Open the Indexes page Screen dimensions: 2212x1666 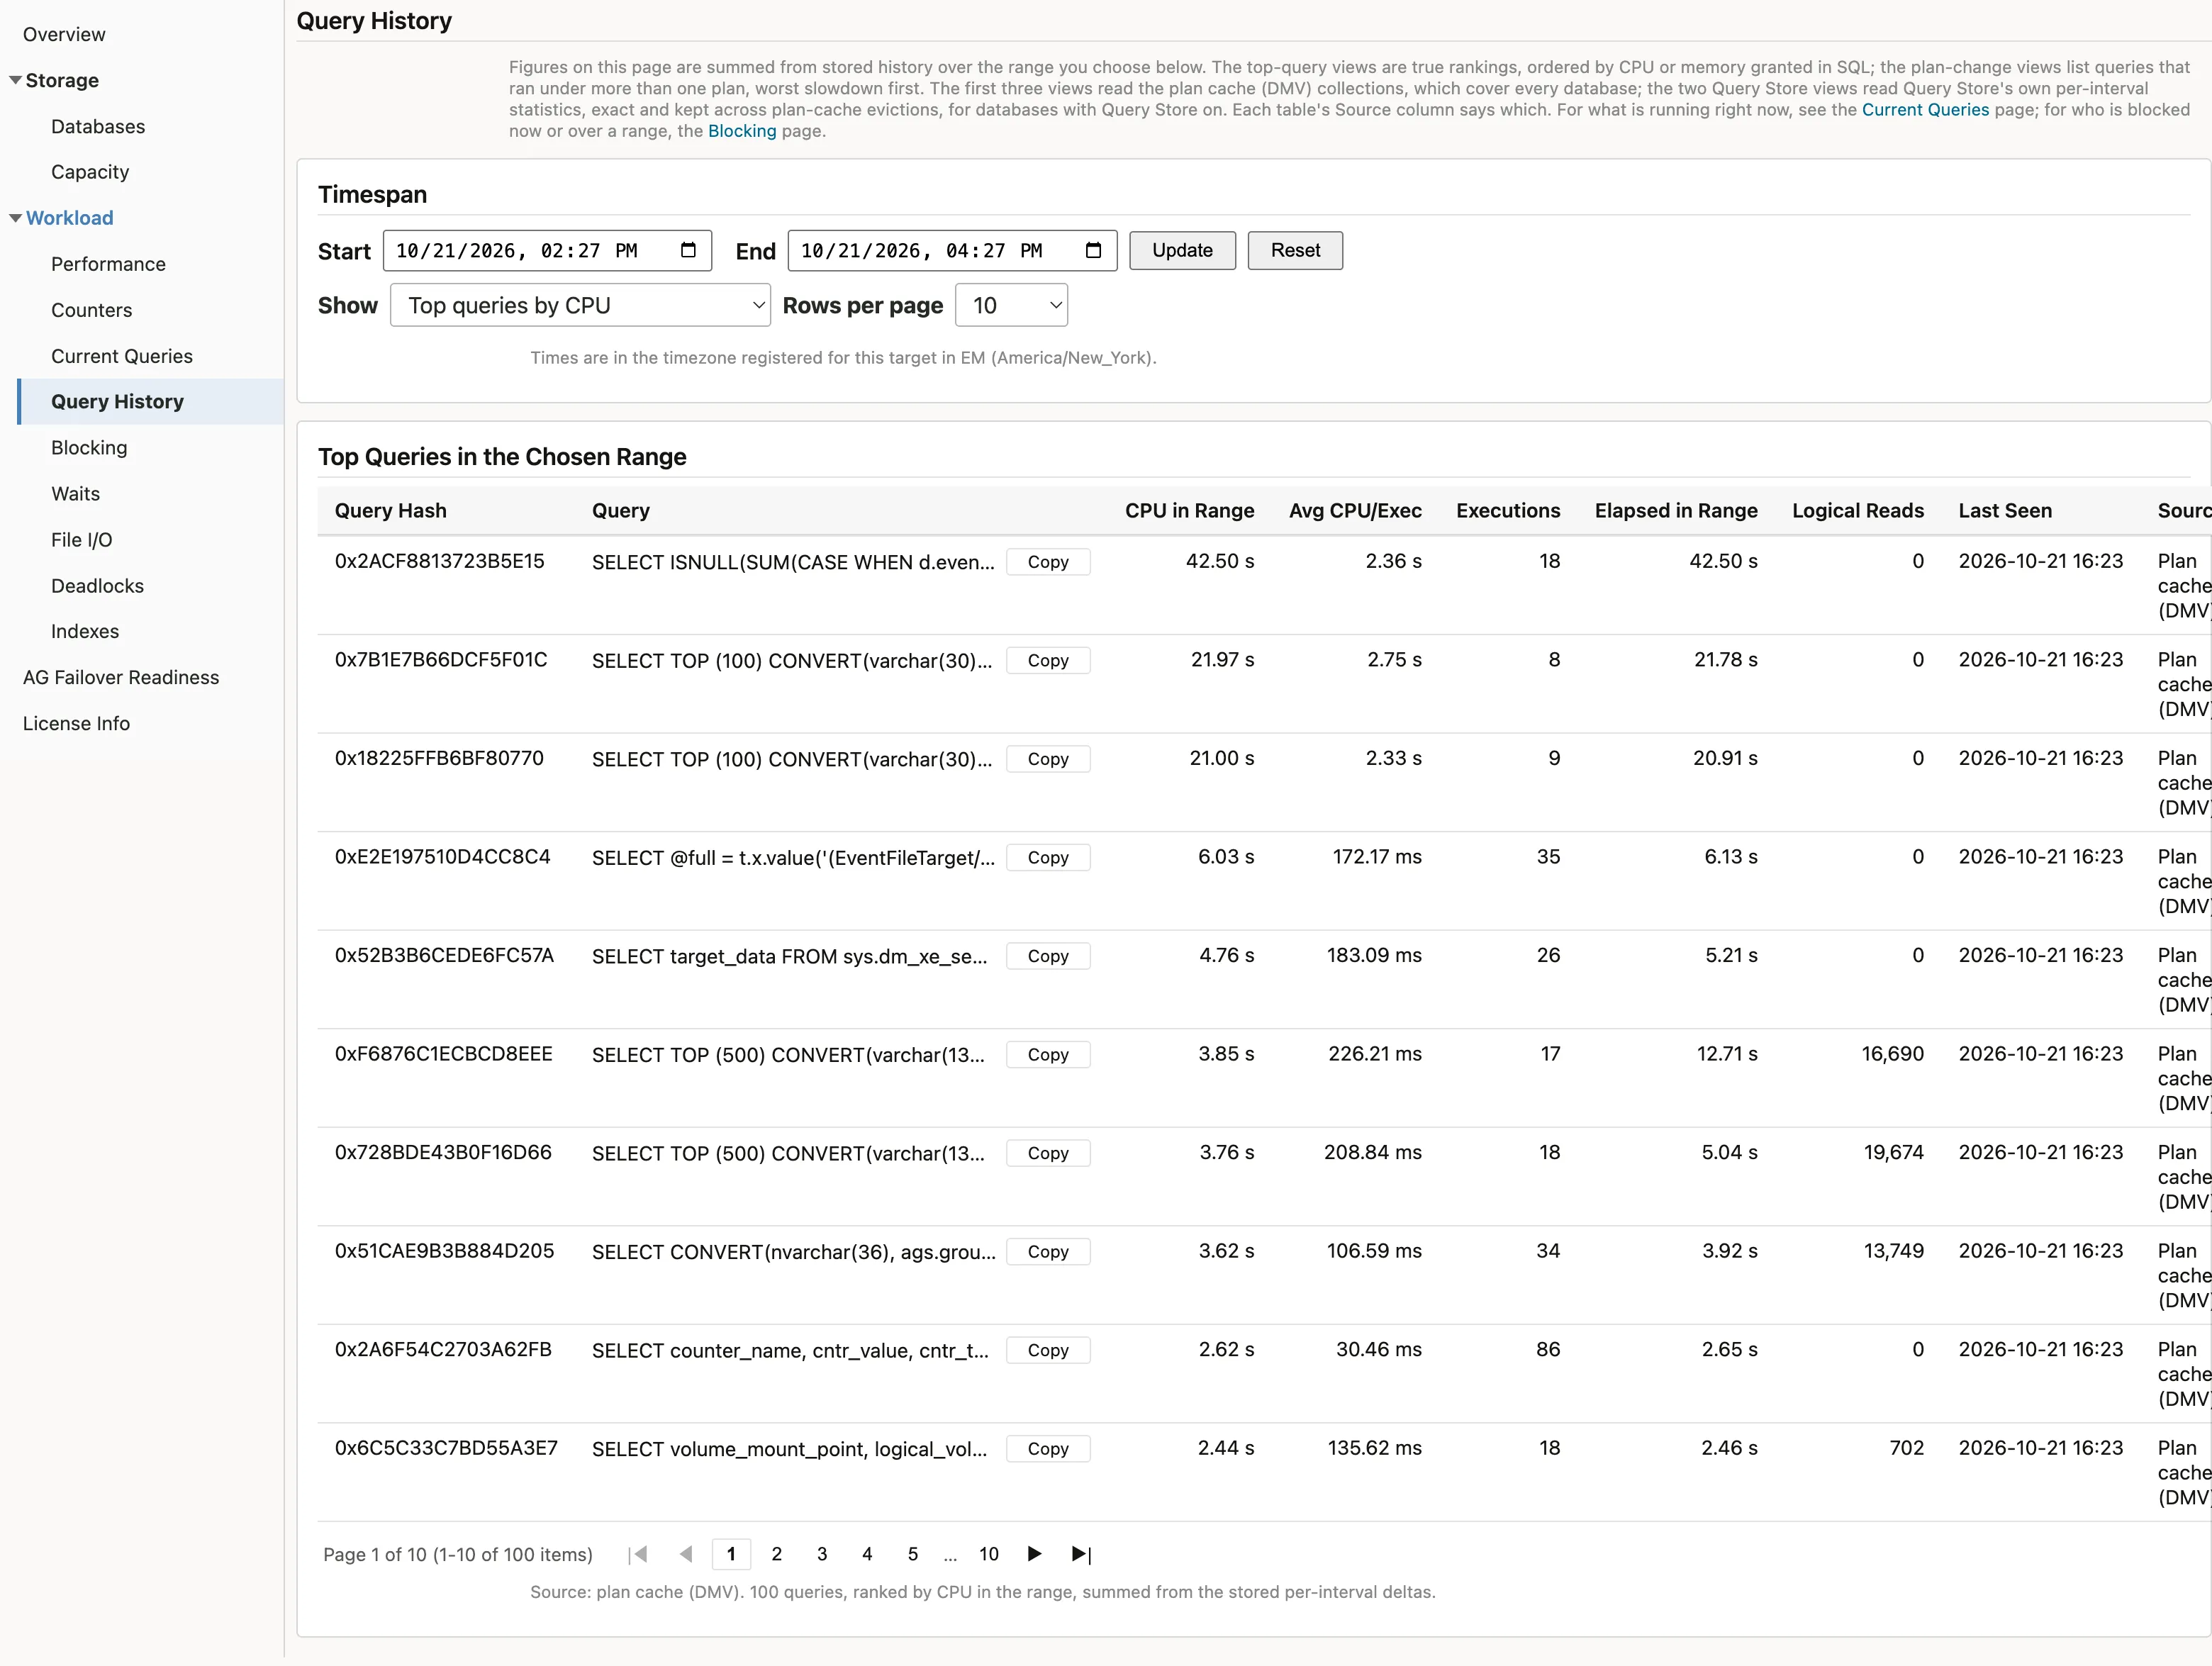pos(85,631)
